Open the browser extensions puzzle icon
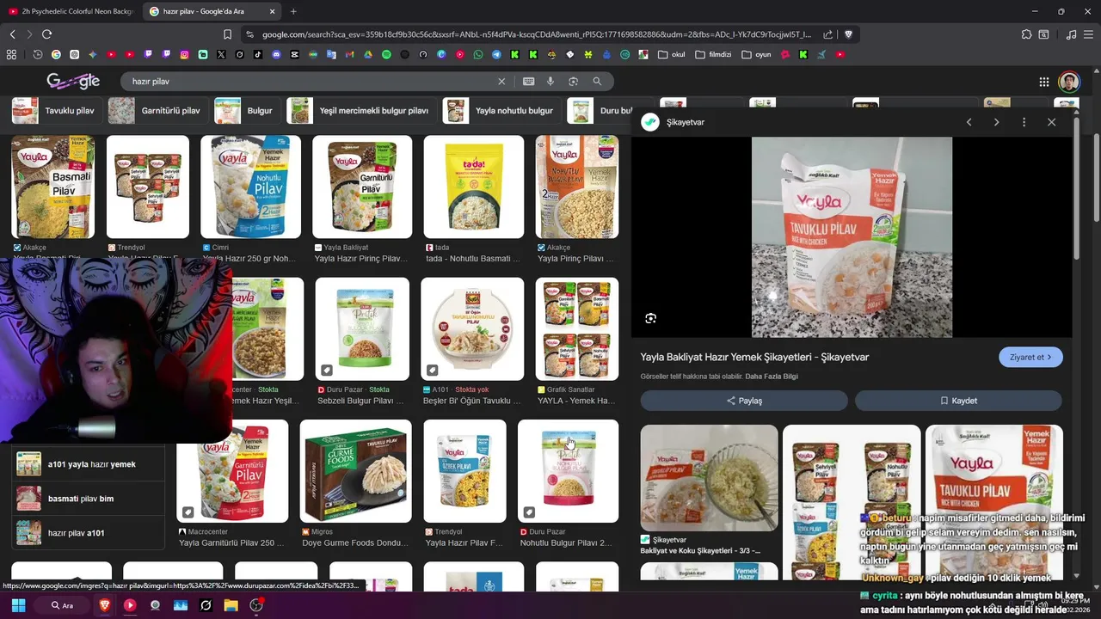1101x619 pixels. click(1026, 34)
